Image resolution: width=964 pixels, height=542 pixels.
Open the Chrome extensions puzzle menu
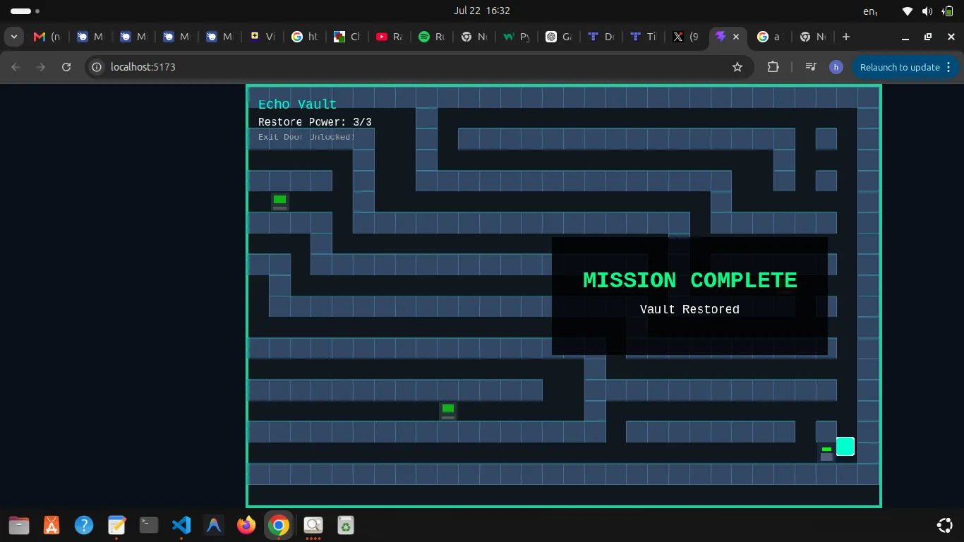[x=773, y=67]
